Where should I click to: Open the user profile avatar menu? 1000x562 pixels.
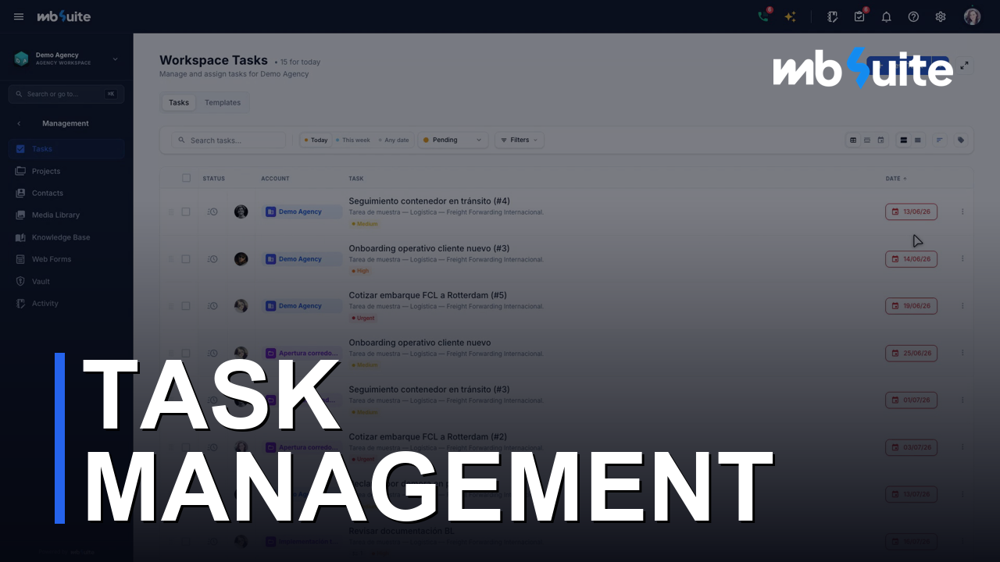pyautogui.click(x=972, y=16)
